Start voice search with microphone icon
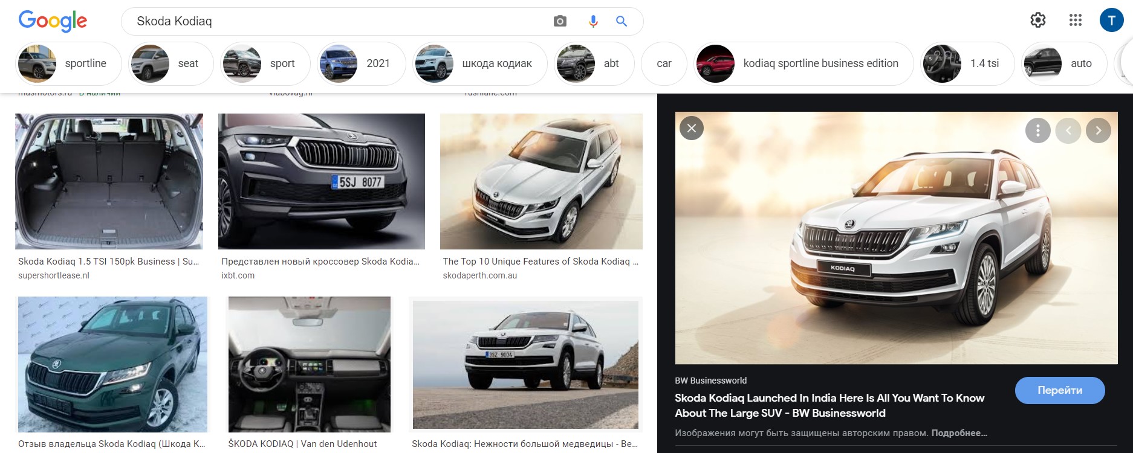The height and width of the screenshot is (453, 1133). click(x=593, y=21)
